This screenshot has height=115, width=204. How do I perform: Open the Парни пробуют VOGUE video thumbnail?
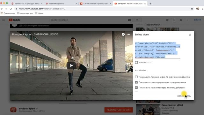[148, 110]
